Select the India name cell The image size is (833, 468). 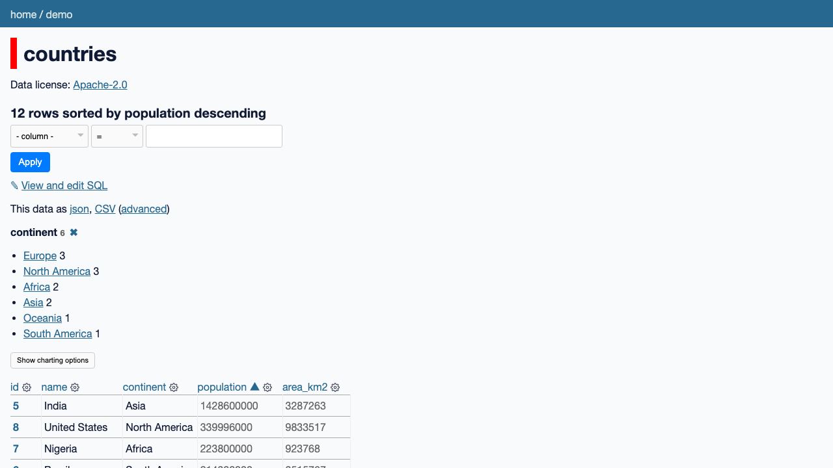click(x=82, y=406)
